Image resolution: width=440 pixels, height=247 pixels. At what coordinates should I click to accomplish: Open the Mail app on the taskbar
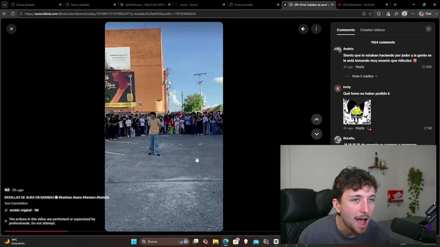(256, 242)
